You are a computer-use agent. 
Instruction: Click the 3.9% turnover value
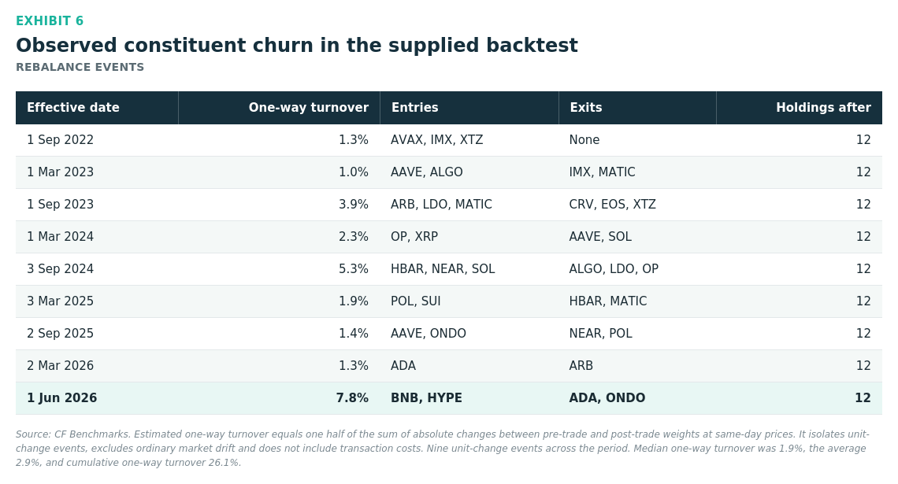(x=354, y=205)
